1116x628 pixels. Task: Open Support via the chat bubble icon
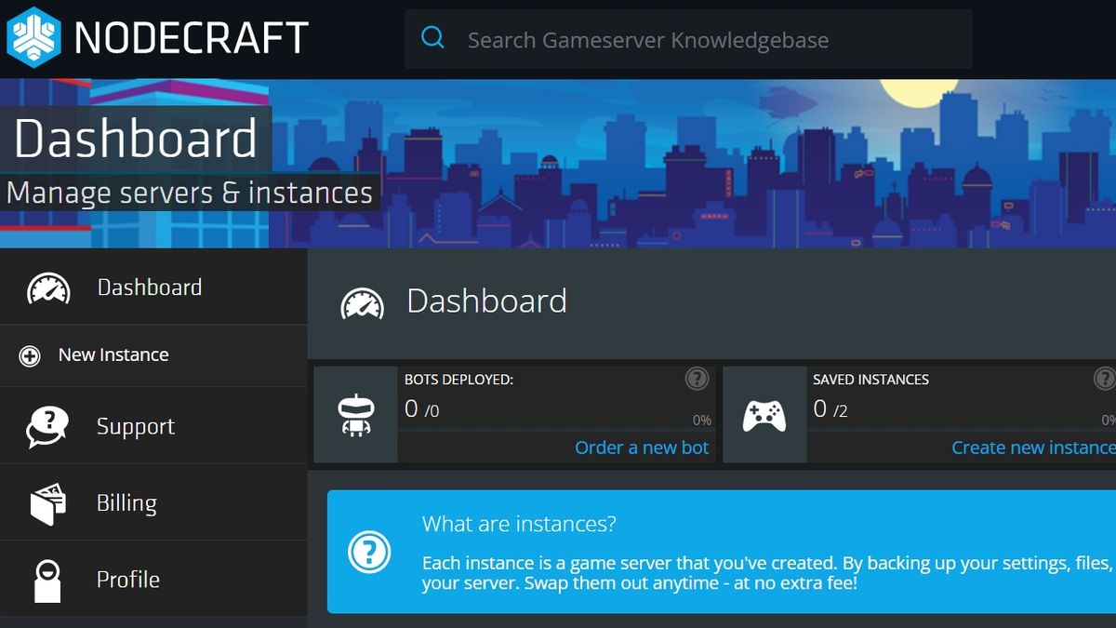[46, 426]
